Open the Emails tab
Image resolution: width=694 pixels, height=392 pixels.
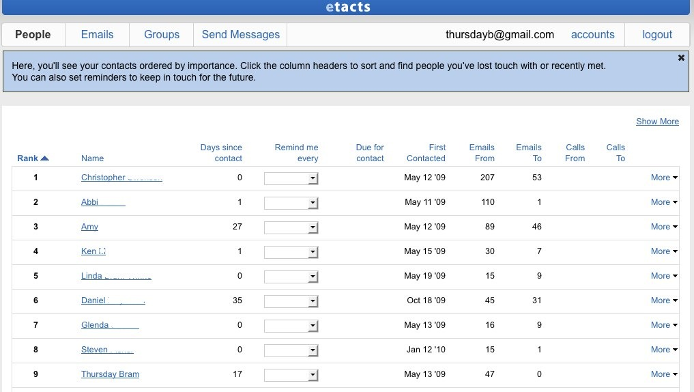pos(97,35)
